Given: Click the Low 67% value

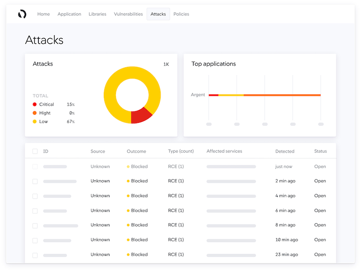Looking at the screenshot, I should coord(71,121).
